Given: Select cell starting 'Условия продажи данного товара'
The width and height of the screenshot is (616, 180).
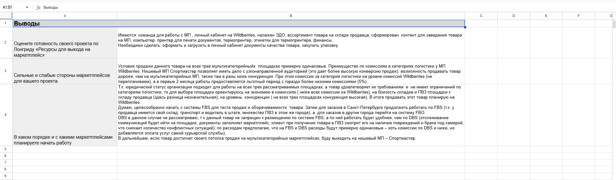Looking at the screenshot, I should click(291, 71).
